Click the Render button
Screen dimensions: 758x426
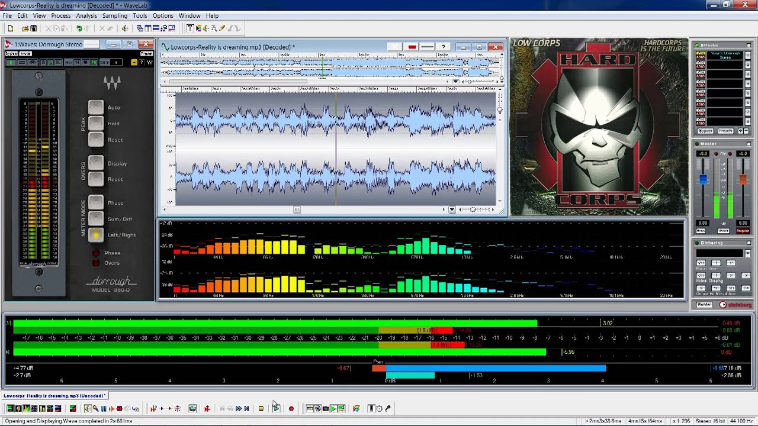[x=704, y=305]
